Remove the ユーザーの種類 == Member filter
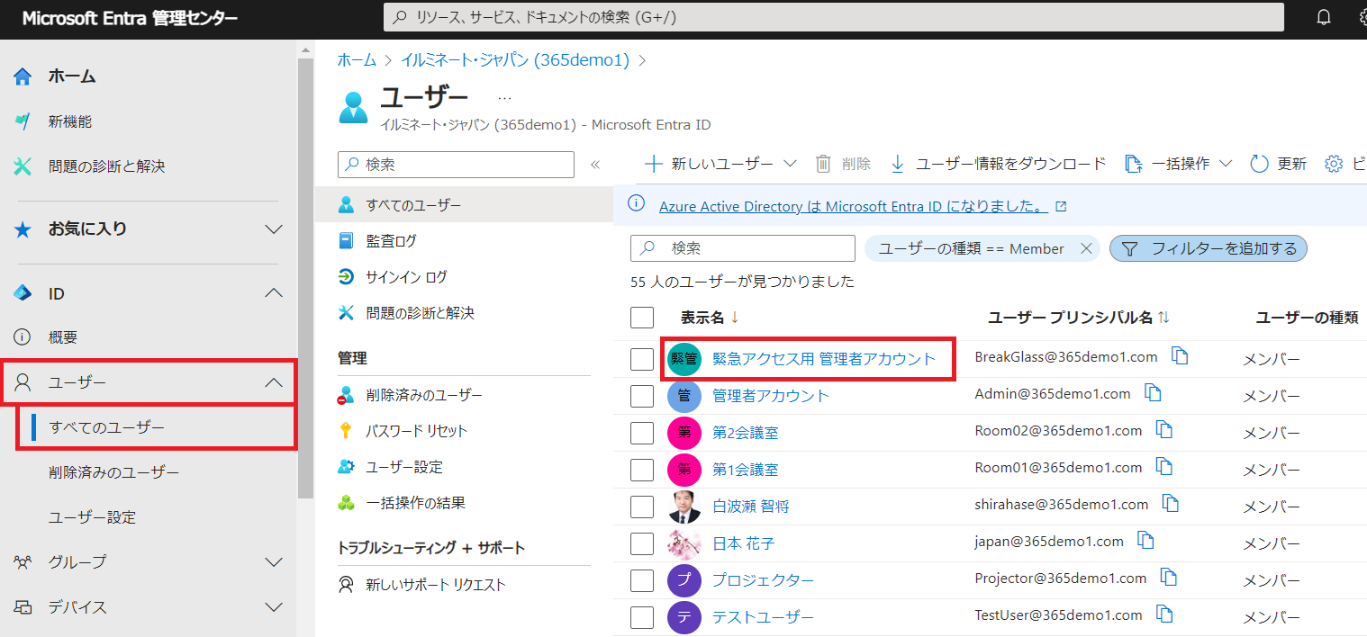 pos(1085,248)
